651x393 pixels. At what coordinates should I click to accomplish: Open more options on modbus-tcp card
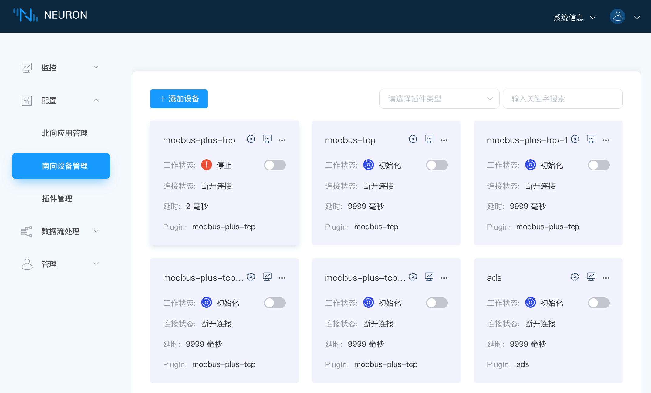click(444, 140)
